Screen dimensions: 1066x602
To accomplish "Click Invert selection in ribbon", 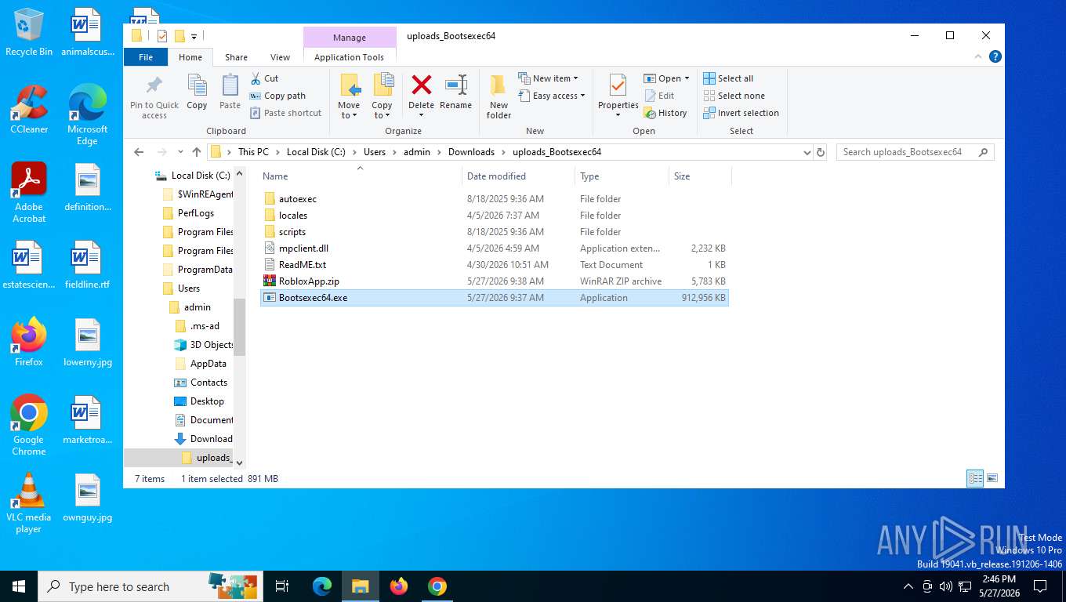I will pos(741,113).
